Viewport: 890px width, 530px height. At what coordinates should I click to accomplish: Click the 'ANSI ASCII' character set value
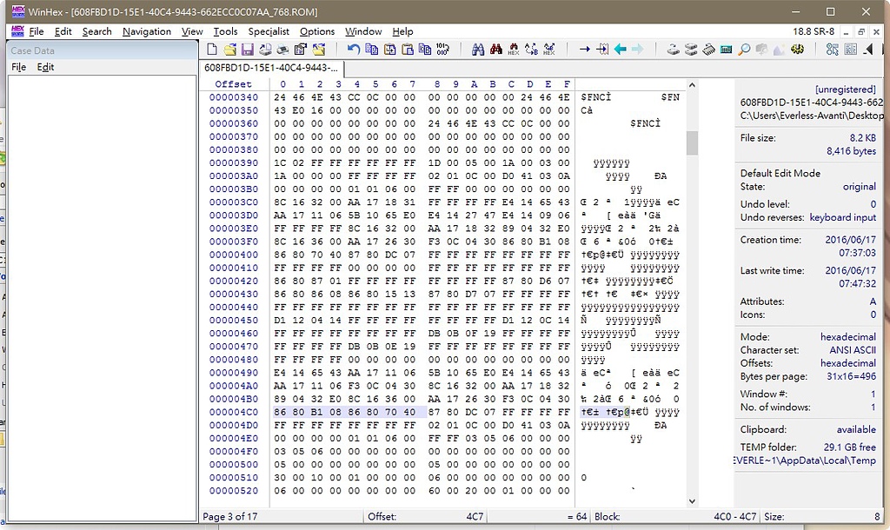tap(853, 350)
